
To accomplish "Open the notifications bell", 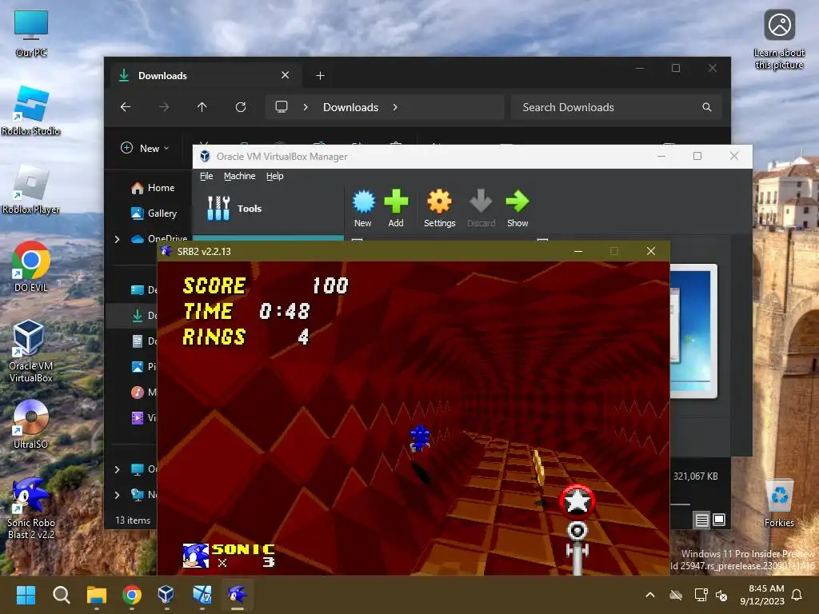I will pyautogui.click(x=797, y=595).
